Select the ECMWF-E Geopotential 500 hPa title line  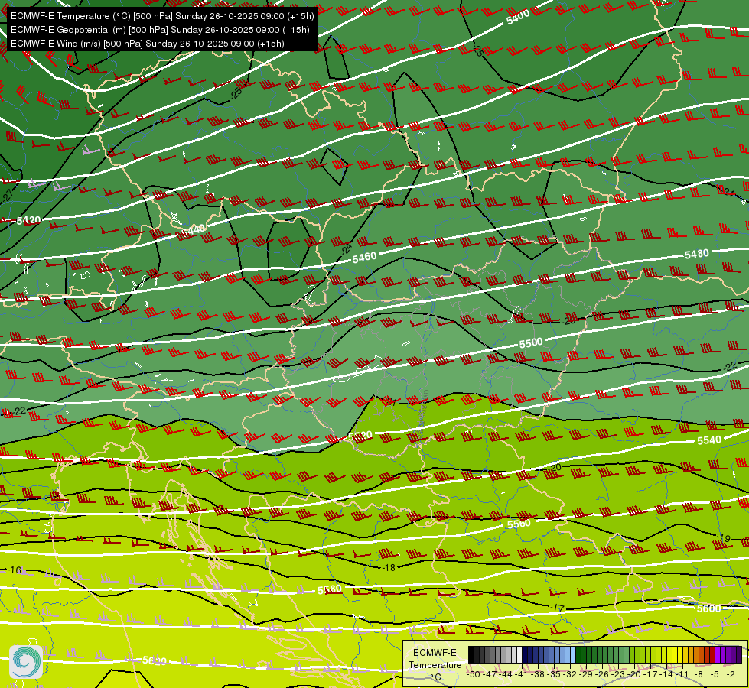(160, 30)
